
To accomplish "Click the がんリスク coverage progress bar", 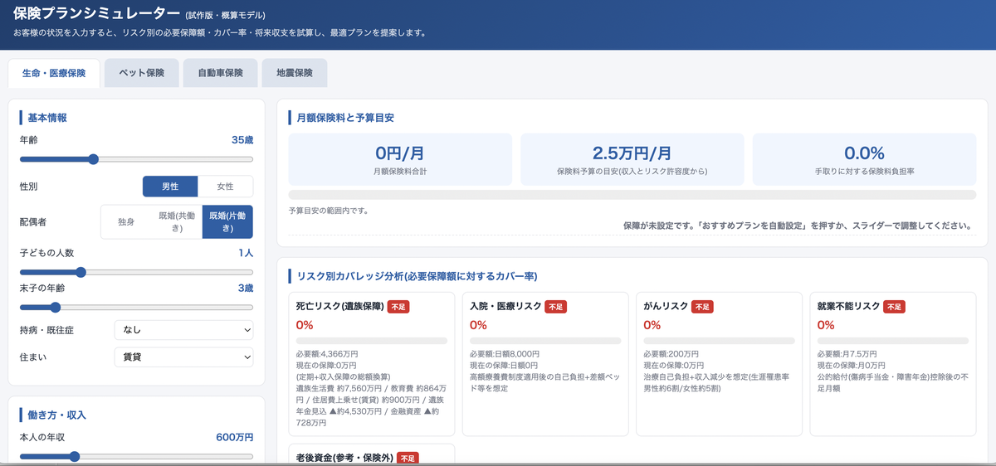I will click(720, 340).
